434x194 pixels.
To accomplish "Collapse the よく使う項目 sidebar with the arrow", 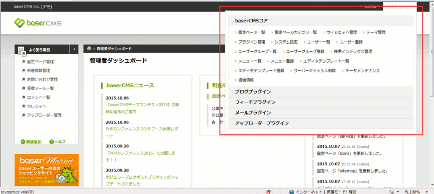I will tap(74, 49).
